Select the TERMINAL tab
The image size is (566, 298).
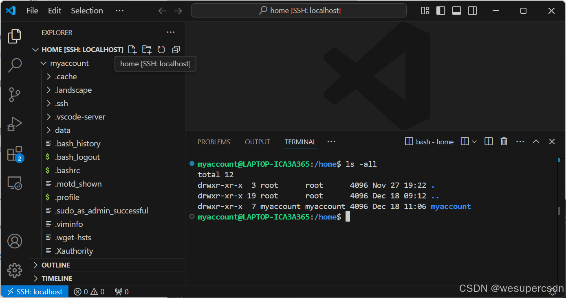tap(300, 142)
